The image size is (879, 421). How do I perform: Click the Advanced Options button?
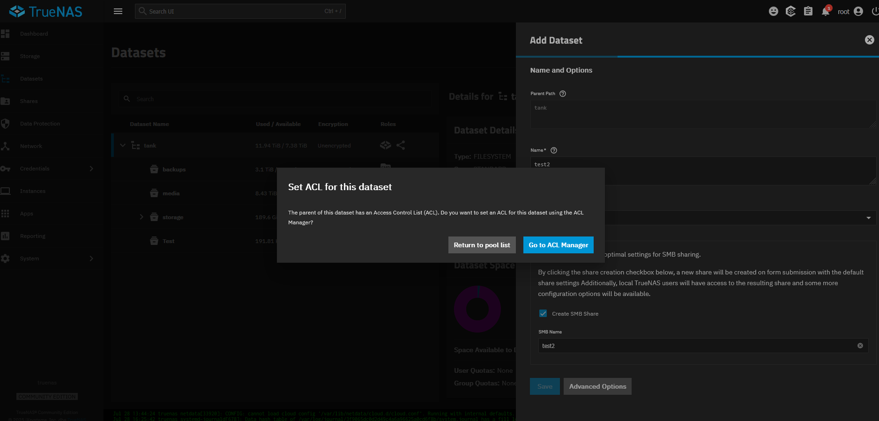pyautogui.click(x=597, y=386)
